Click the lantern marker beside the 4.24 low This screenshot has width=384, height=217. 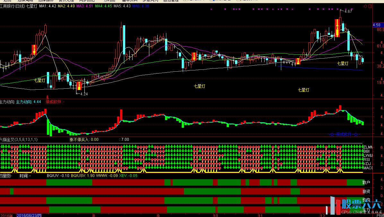[x=79, y=85]
